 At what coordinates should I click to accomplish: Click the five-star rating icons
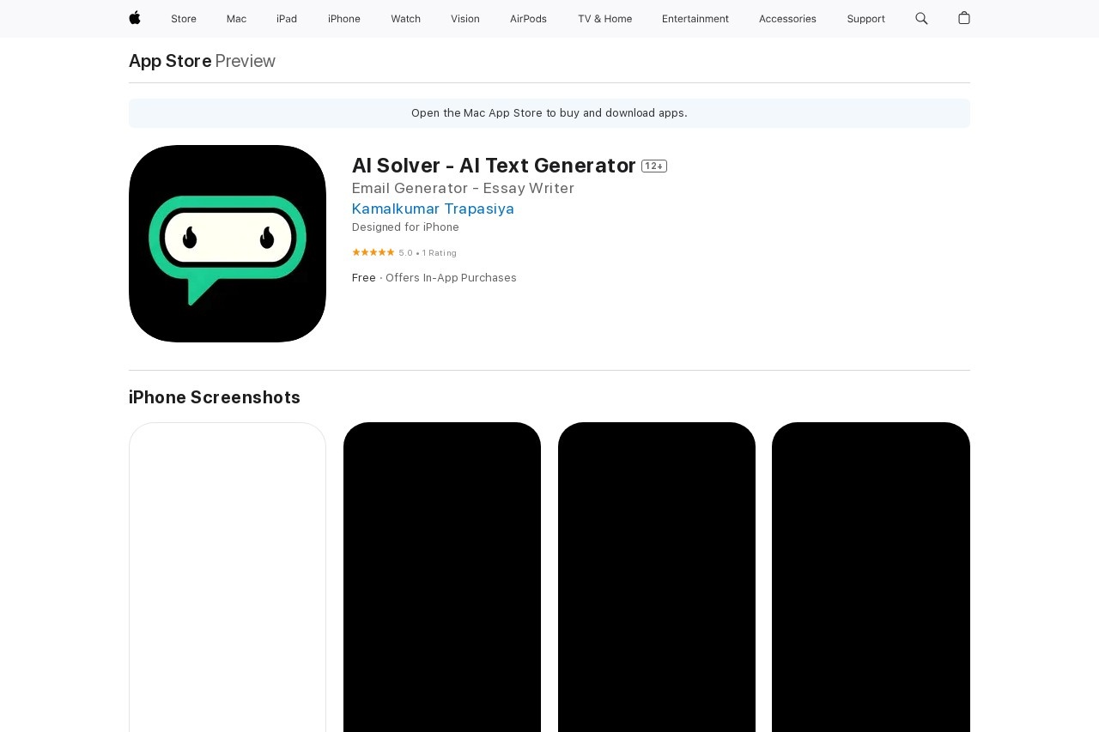click(x=373, y=252)
